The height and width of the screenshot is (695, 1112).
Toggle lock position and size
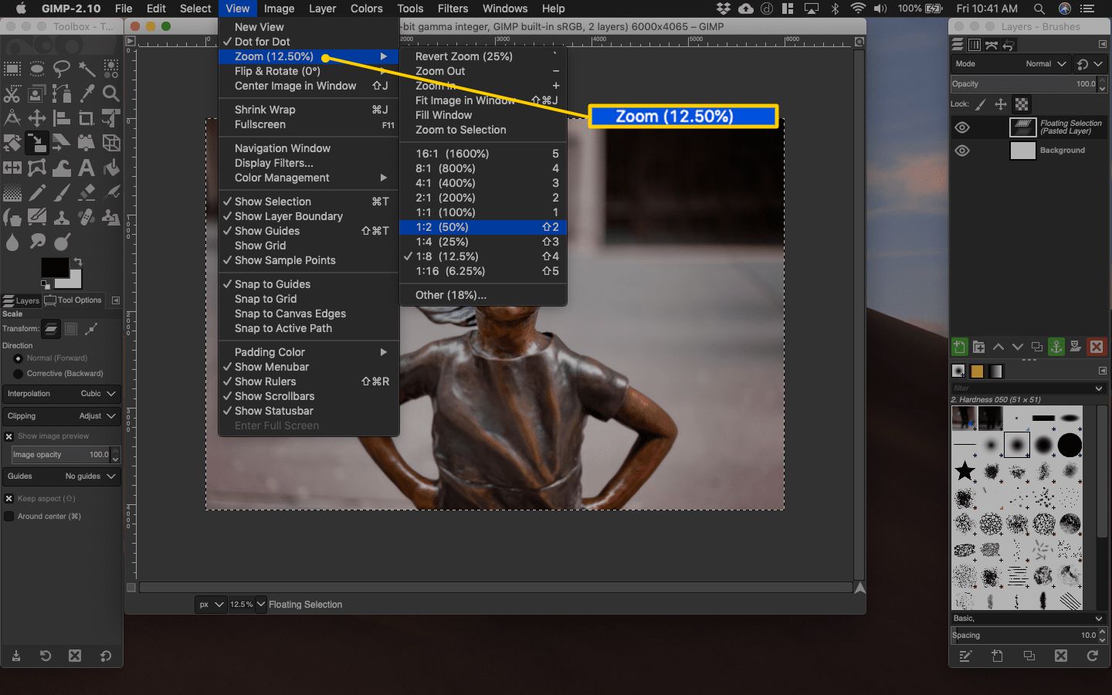tap(1001, 104)
